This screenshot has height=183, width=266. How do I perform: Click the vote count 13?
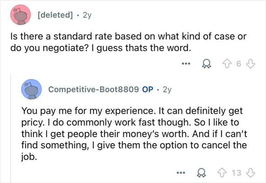pos(236,173)
